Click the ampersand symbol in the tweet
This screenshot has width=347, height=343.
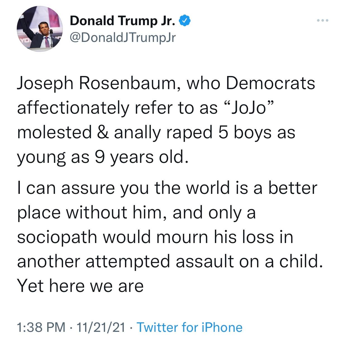pyautogui.click(x=103, y=132)
